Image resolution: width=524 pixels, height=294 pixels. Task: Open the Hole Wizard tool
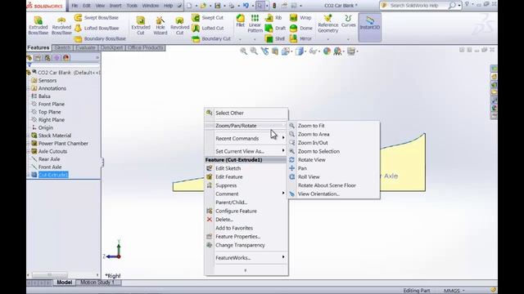(x=160, y=25)
